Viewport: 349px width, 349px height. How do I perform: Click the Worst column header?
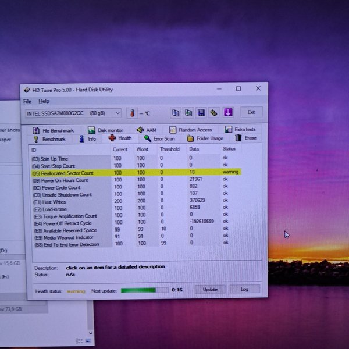[x=143, y=149]
